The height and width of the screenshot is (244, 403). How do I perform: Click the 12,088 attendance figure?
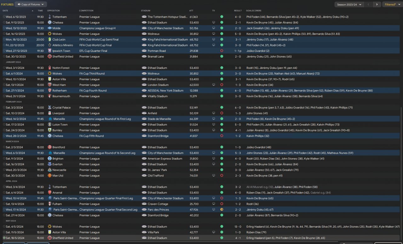point(194,91)
